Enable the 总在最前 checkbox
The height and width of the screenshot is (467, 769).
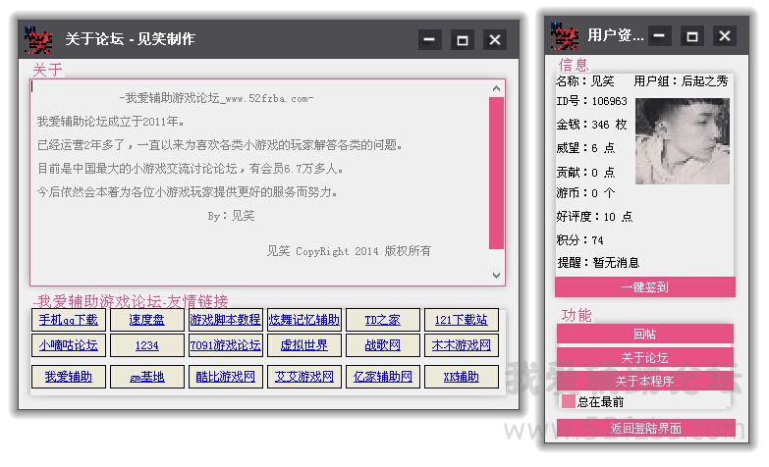point(568,401)
